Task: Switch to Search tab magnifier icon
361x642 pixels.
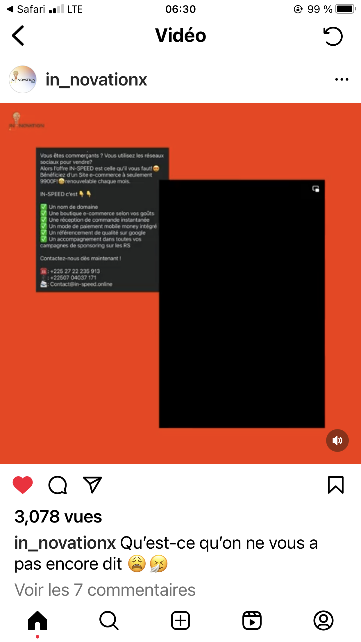Action: (x=109, y=620)
